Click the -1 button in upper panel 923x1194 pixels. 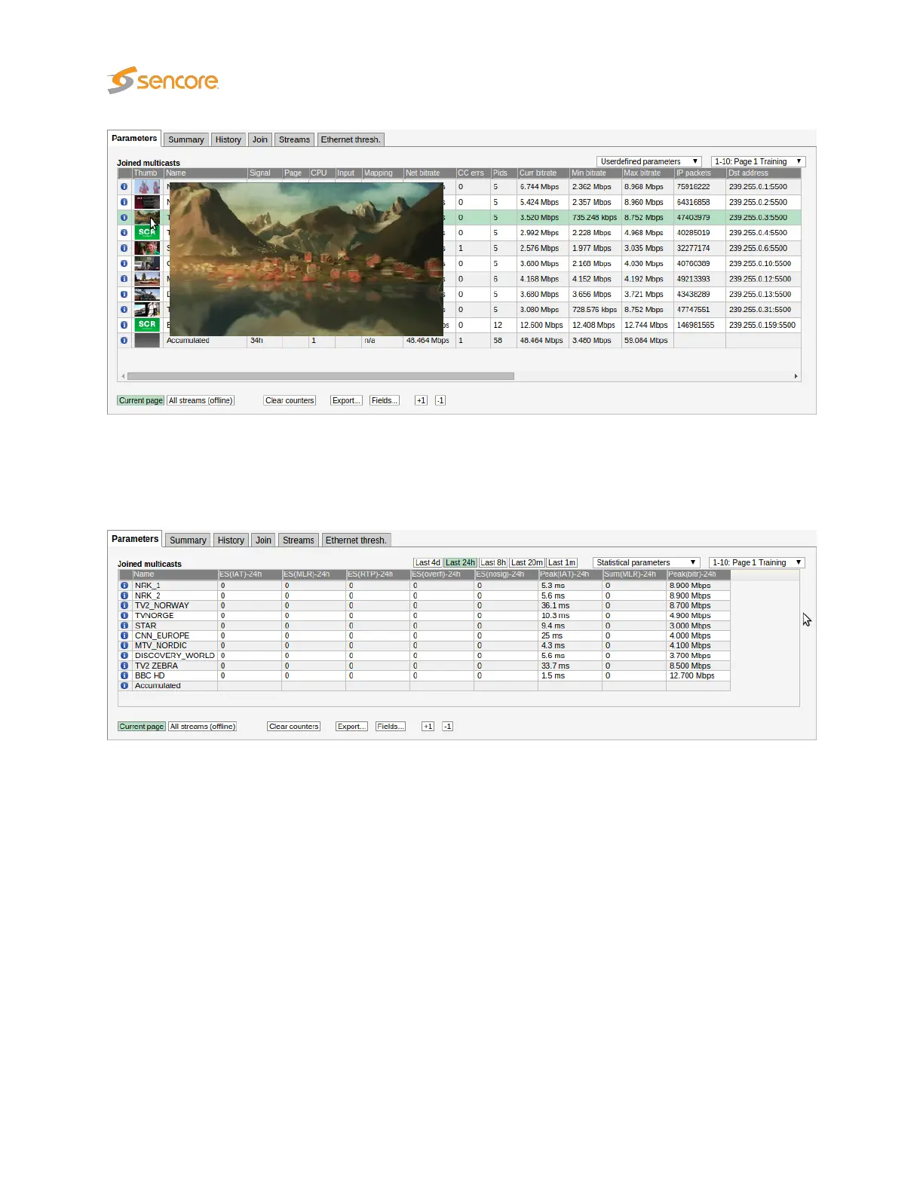click(440, 400)
